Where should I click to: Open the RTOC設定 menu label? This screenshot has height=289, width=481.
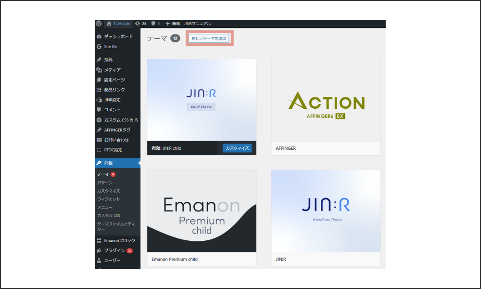[113, 150]
